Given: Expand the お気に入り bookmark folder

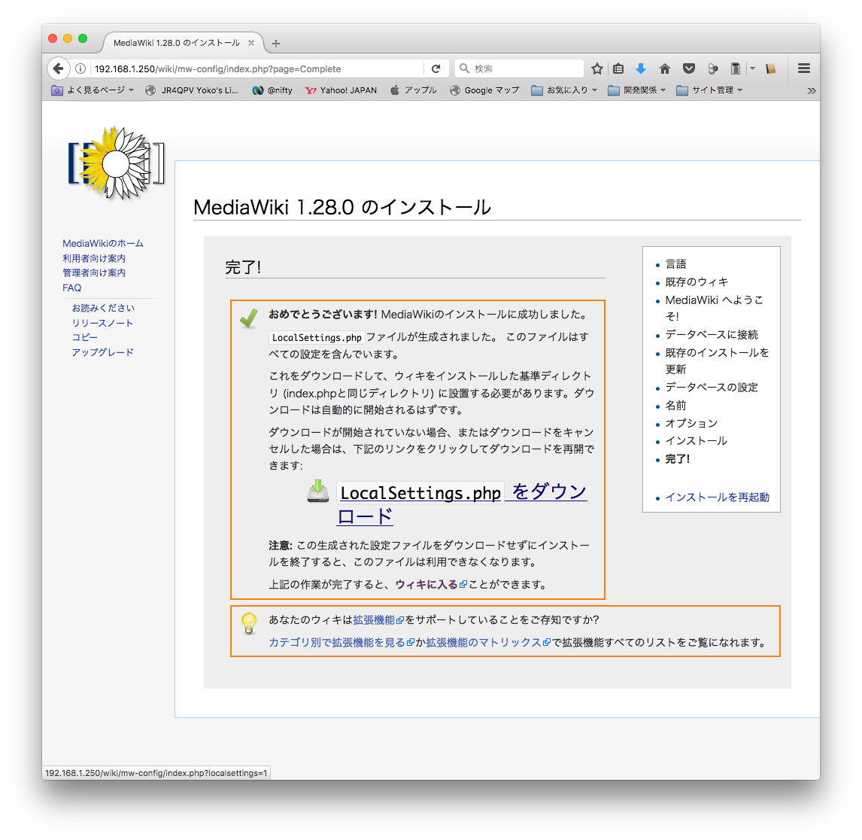Looking at the screenshot, I should click(x=565, y=90).
